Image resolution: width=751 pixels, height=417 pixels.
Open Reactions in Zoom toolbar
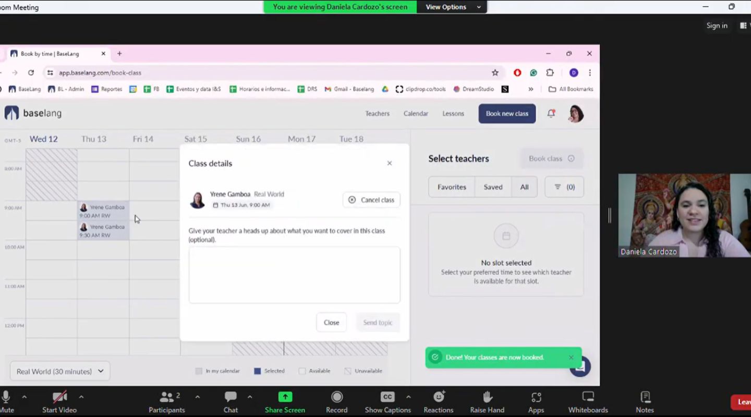tap(439, 402)
